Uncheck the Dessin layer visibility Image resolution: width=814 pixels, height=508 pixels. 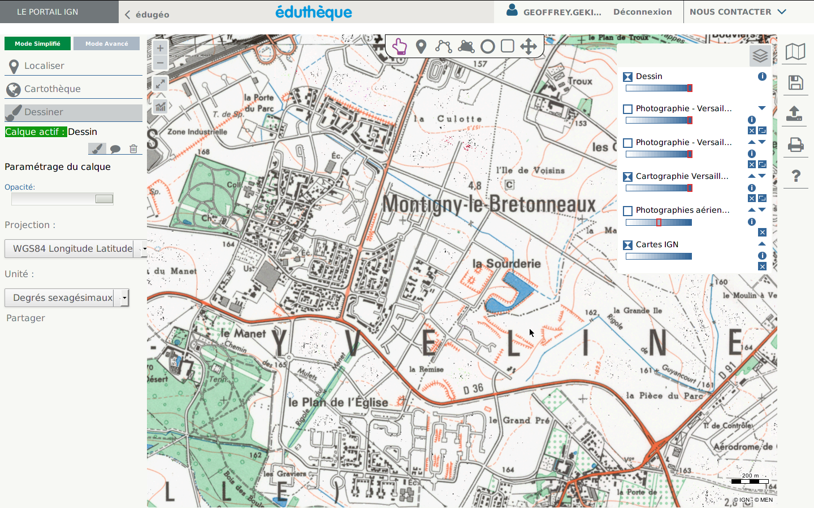pos(627,77)
